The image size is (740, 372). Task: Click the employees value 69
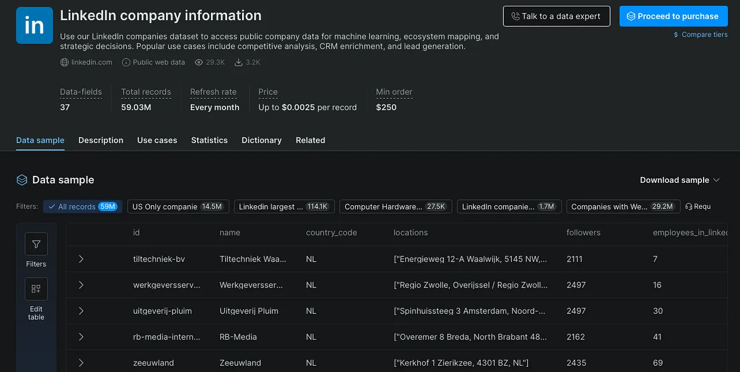tap(658, 363)
